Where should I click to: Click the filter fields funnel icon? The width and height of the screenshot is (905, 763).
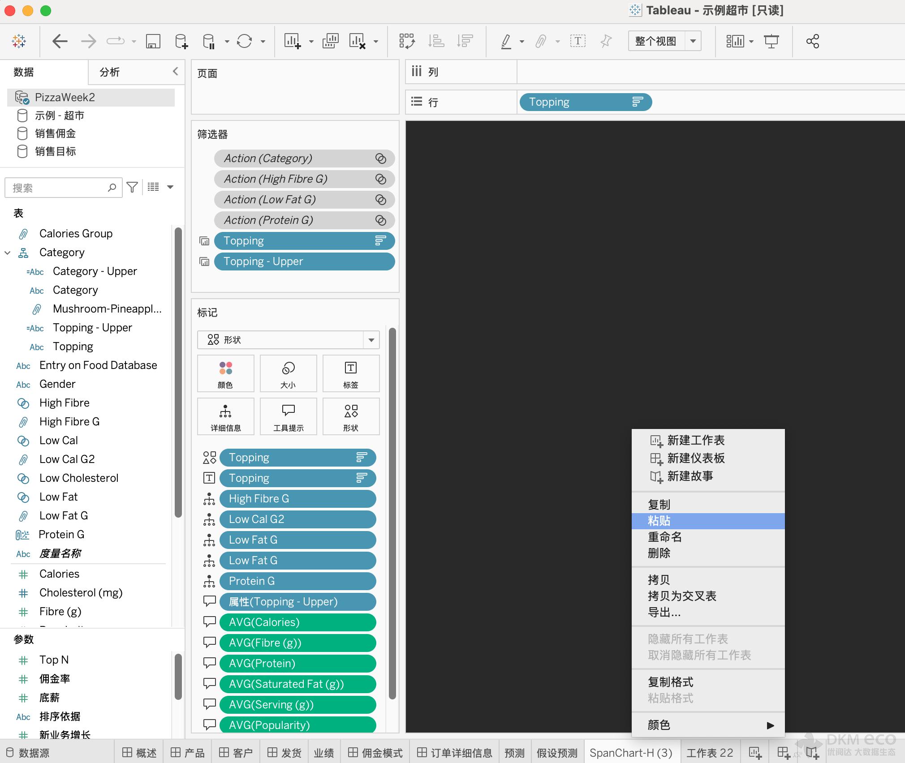click(x=132, y=187)
